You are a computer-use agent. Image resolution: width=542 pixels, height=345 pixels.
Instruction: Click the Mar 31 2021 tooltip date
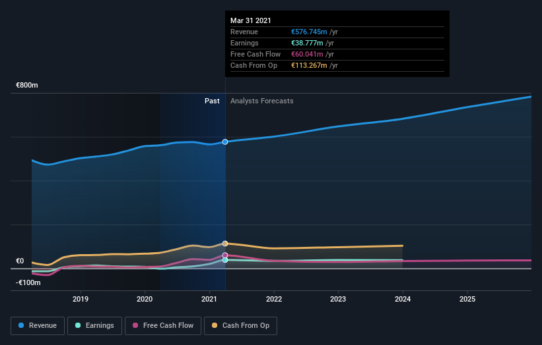click(251, 20)
